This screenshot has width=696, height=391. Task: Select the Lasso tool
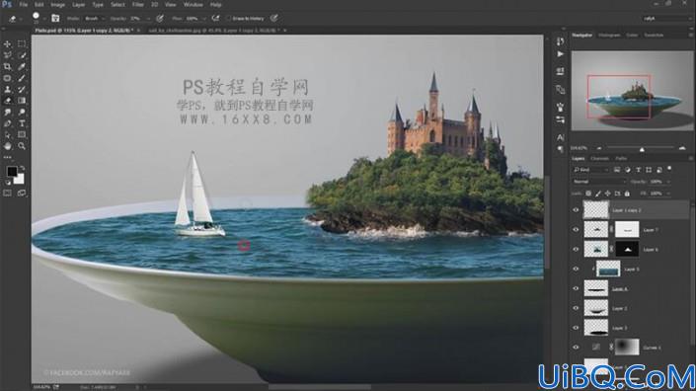tap(8, 55)
